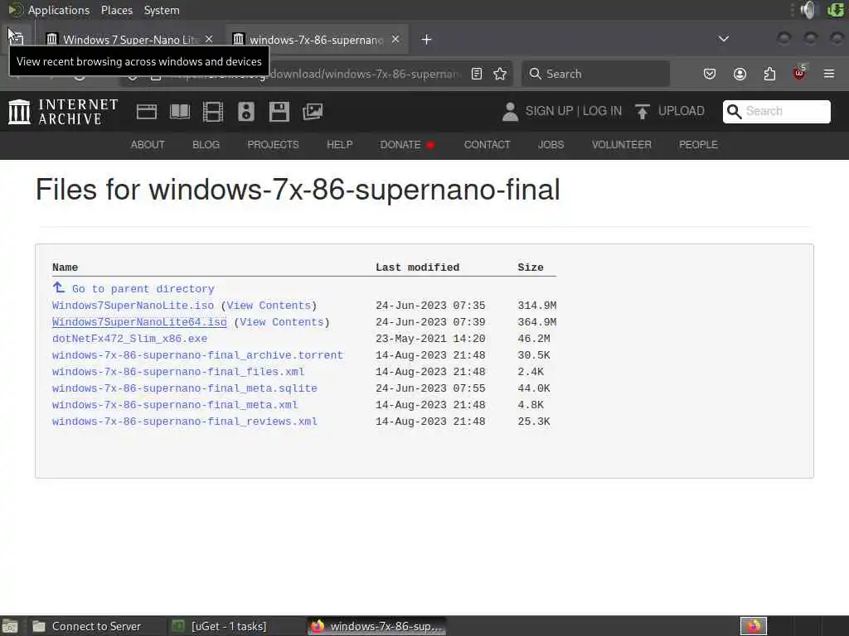This screenshot has width=849, height=636.
Task: Open the BLOG nav link
Action: point(206,144)
